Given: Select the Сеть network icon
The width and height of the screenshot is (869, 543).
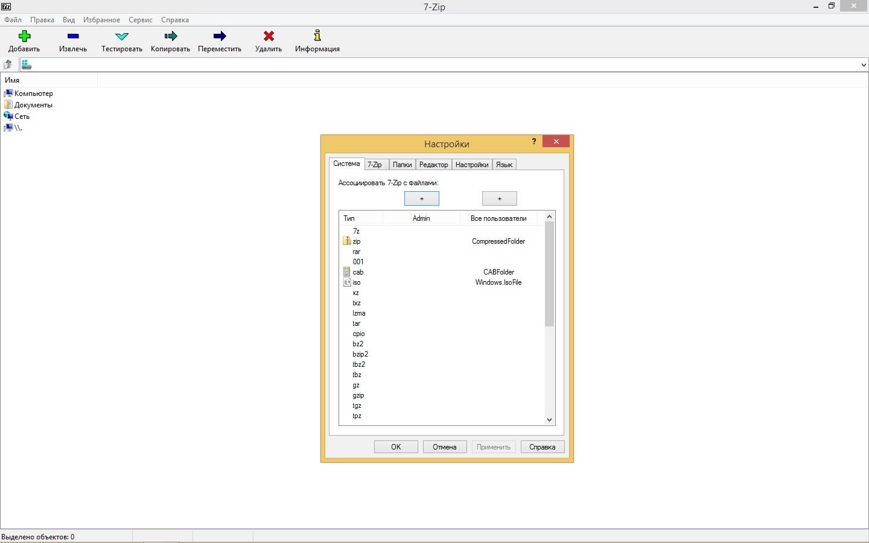Looking at the screenshot, I should click(8, 116).
